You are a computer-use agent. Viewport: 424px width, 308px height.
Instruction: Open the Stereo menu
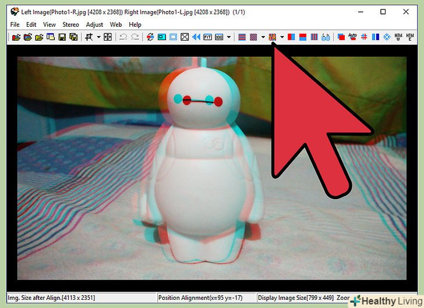pyautogui.click(x=70, y=24)
